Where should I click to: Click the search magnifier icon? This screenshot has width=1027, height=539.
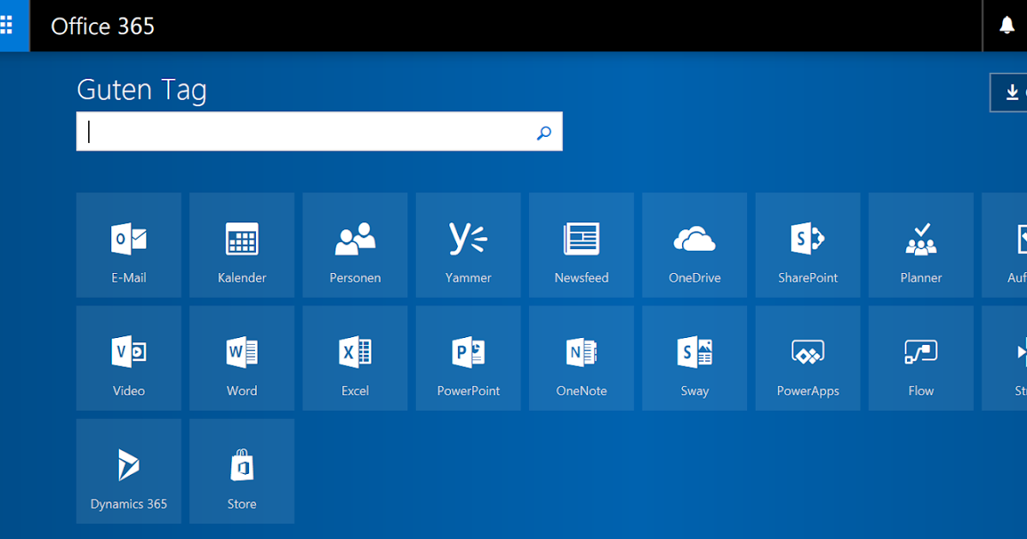click(543, 133)
